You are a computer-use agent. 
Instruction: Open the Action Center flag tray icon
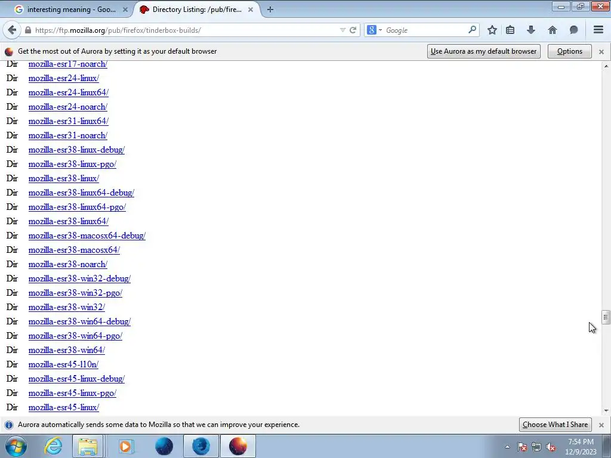522,447
